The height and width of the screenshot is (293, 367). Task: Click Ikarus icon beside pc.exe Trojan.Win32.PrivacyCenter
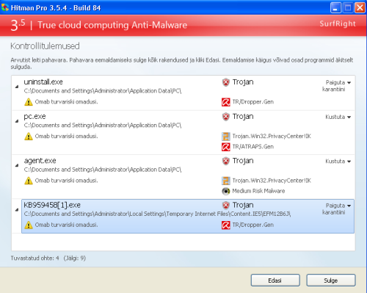point(226,137)
